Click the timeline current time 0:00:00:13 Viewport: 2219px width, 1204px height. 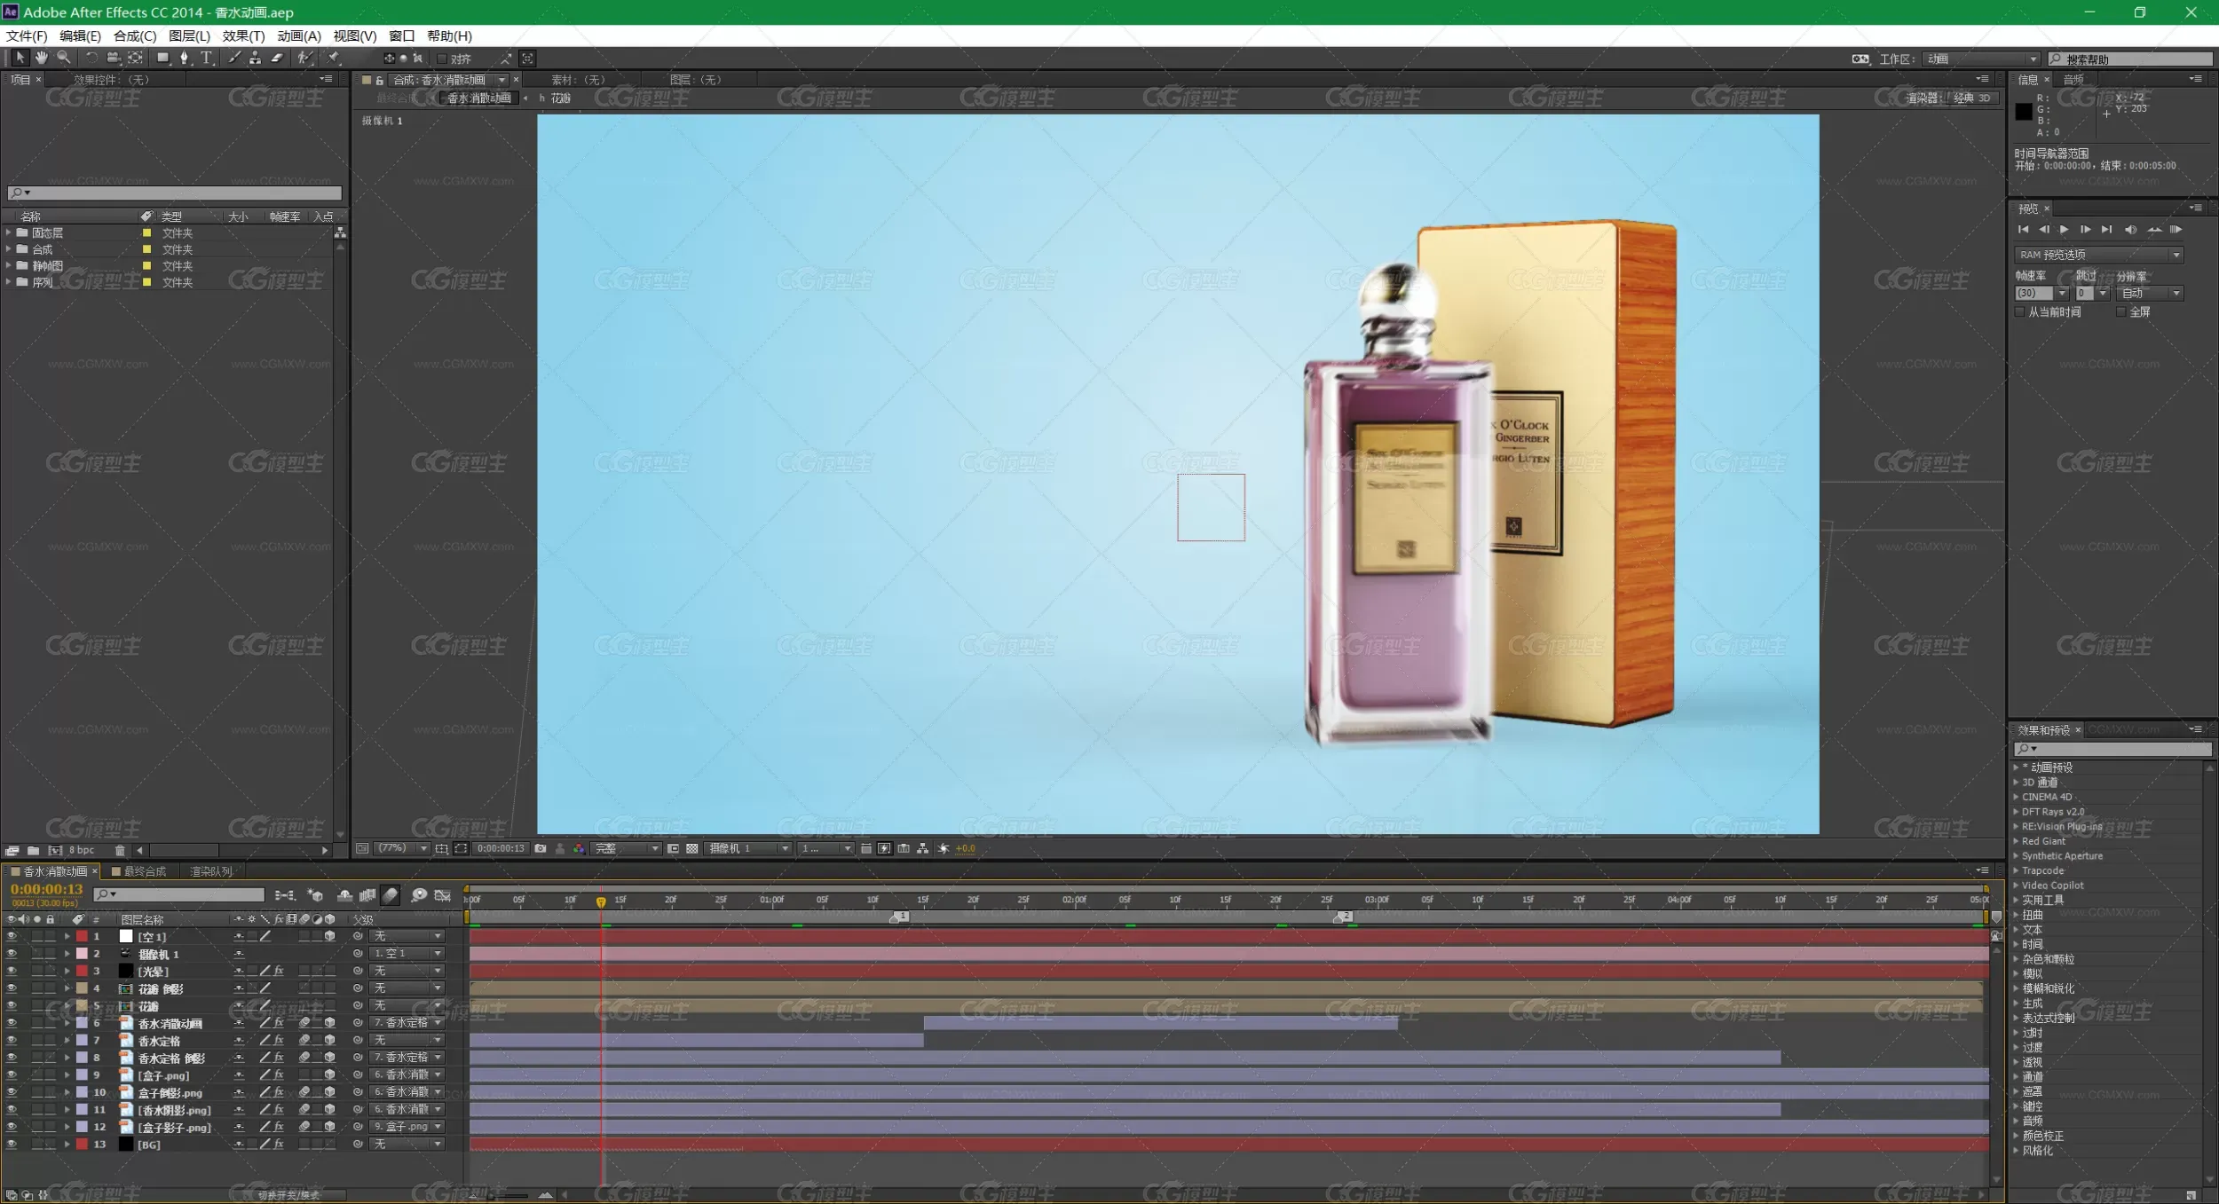tap(46, 889)
